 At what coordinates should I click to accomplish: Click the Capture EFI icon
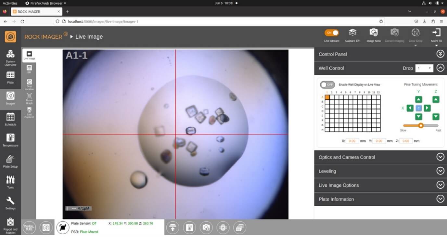point(352,33)
